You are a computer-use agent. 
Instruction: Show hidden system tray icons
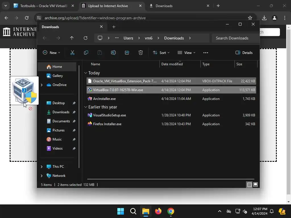[220, 211]
